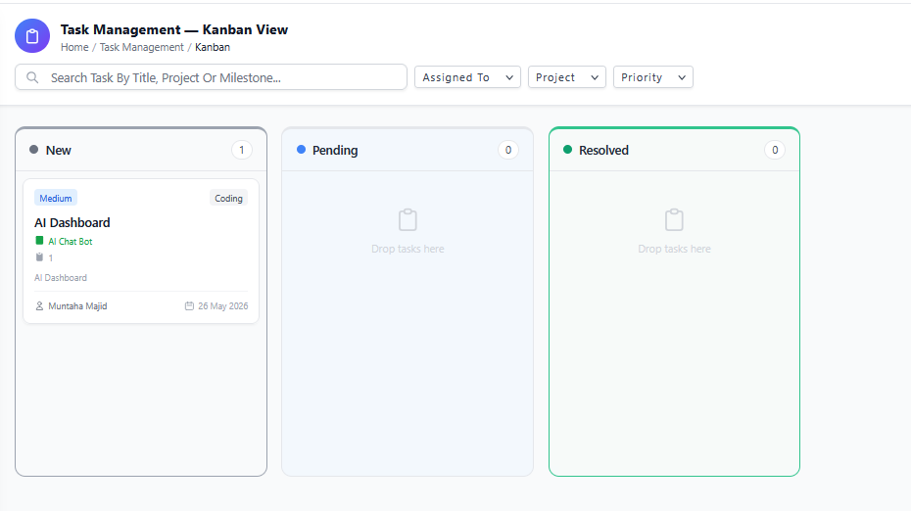Click the Resolved column count badge

point(775,150)
